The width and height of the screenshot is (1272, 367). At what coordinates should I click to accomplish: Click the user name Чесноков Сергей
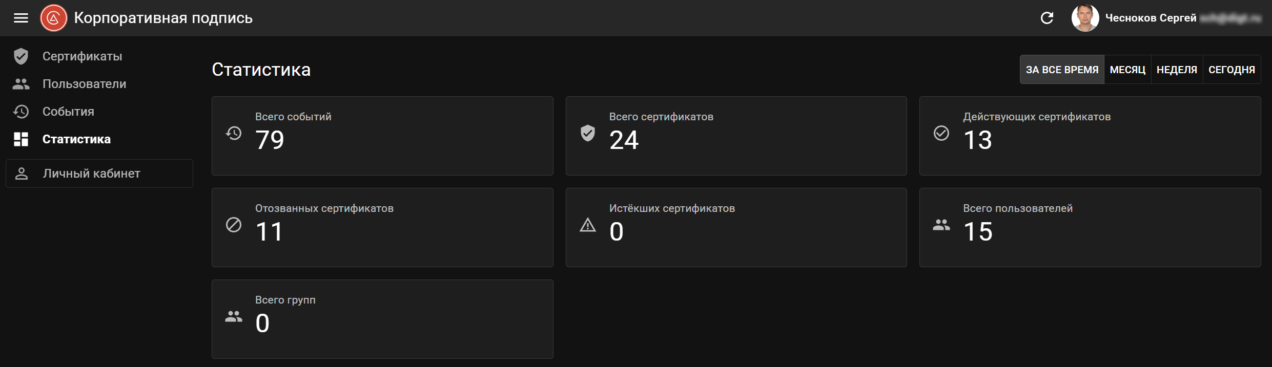(1151, 18)
